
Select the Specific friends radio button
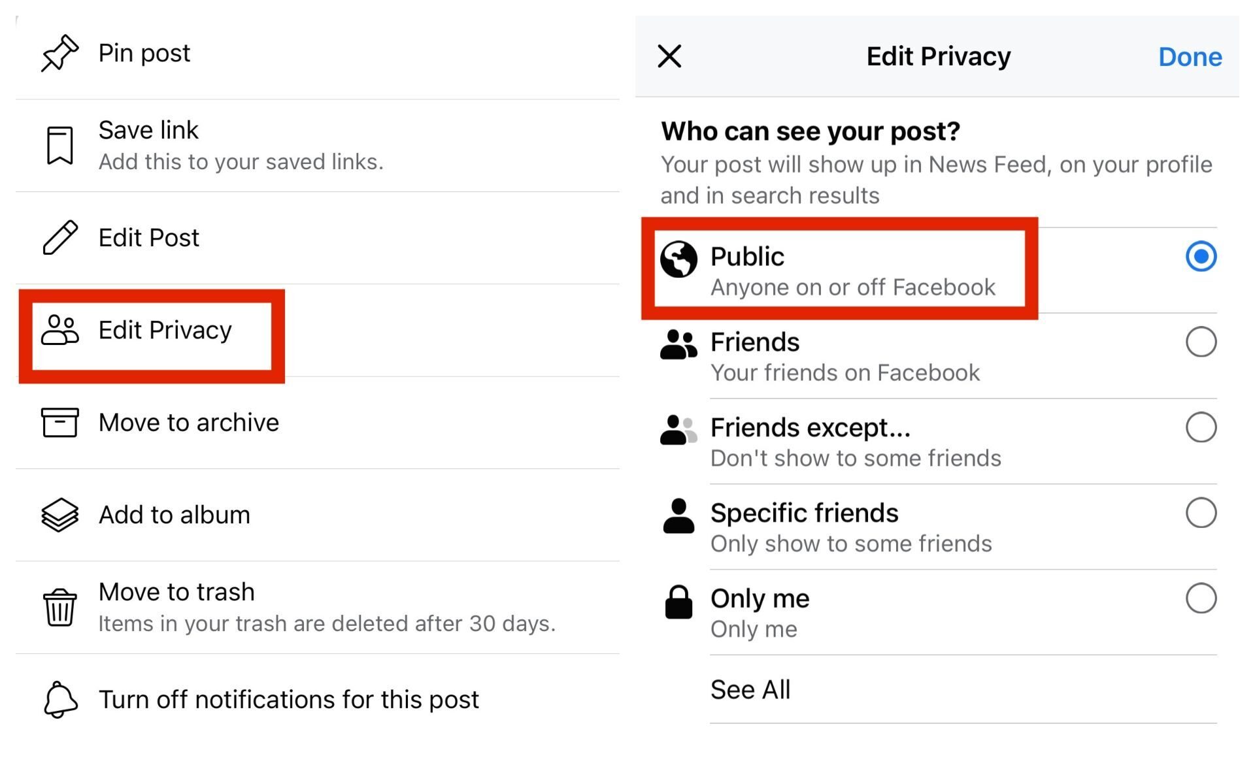click(x=1201, y=514)
